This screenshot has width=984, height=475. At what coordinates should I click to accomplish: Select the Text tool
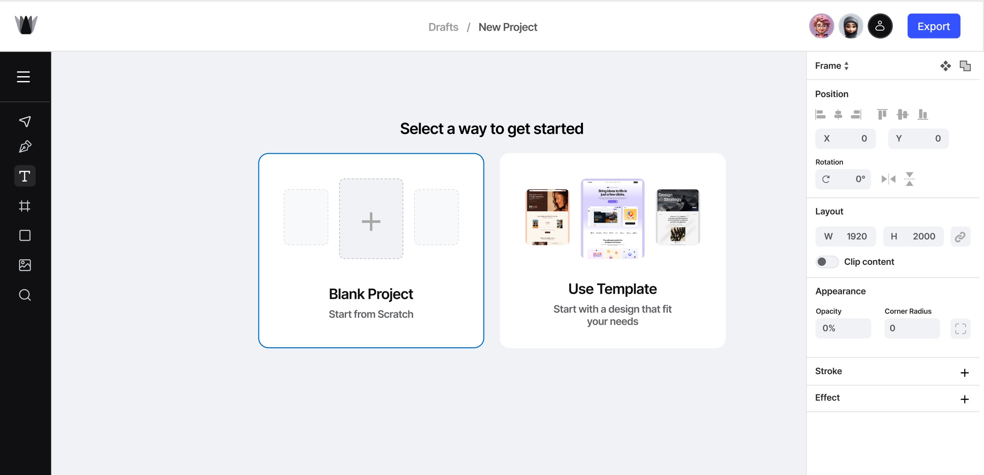(25, 176)
